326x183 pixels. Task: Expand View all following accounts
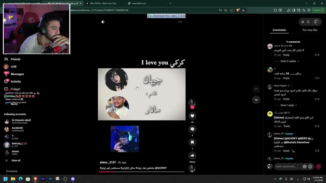(16, 161)
